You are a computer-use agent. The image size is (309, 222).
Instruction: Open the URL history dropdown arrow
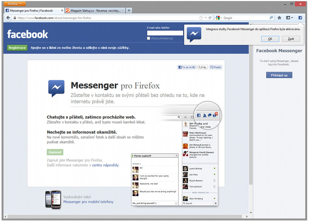tap(206, 18)
